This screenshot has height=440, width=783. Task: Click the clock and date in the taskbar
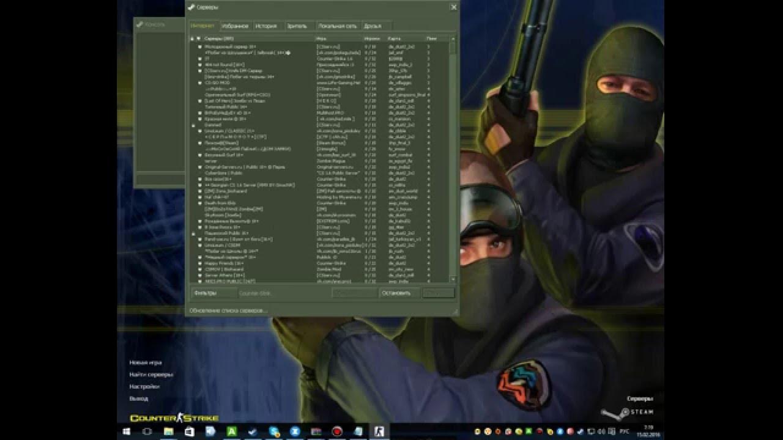[648, 431]
